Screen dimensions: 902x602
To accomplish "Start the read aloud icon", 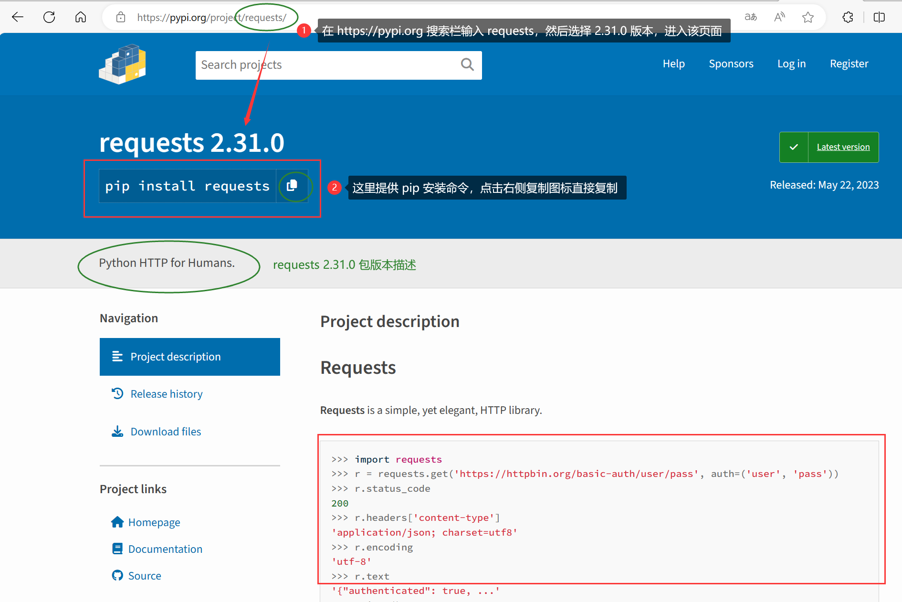I will (x=779, y=18).
